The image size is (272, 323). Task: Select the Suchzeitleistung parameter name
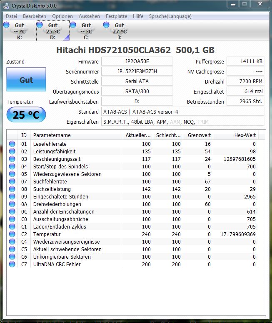tap(52, 189)
